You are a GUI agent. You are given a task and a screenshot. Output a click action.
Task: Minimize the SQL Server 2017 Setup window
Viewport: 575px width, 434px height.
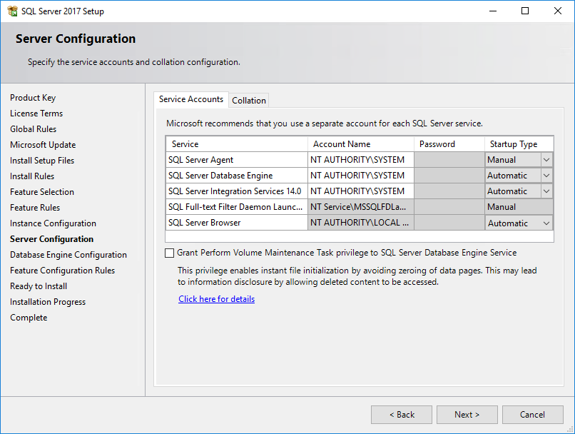click(x=493, y=11)
